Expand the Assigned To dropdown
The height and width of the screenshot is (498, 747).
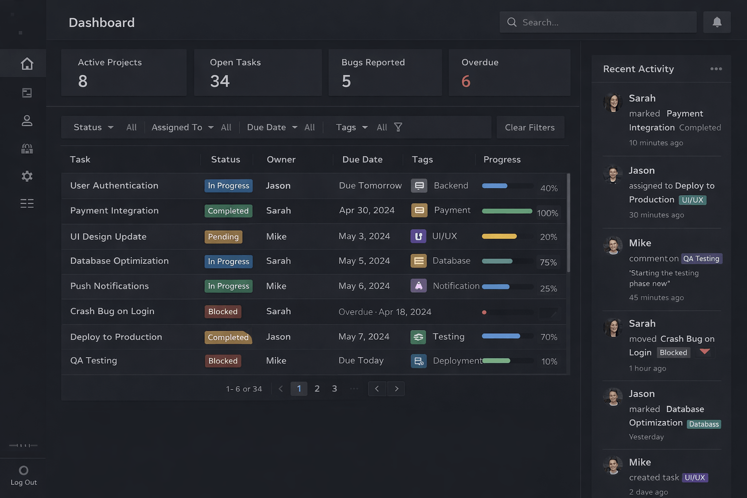[181, 127]
